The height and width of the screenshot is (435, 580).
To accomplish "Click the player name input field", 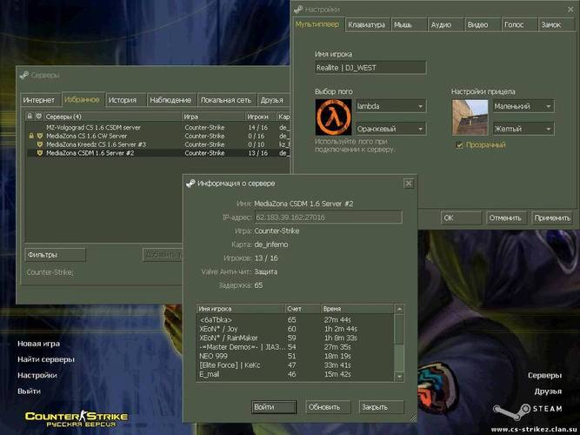I will tap(370, 68).
